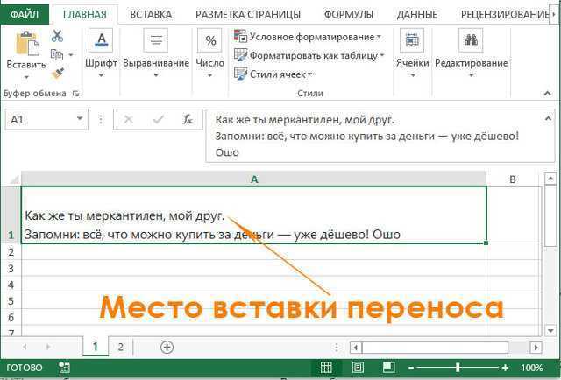Click the Условное форматирование button label

click(x=312, y=37)
